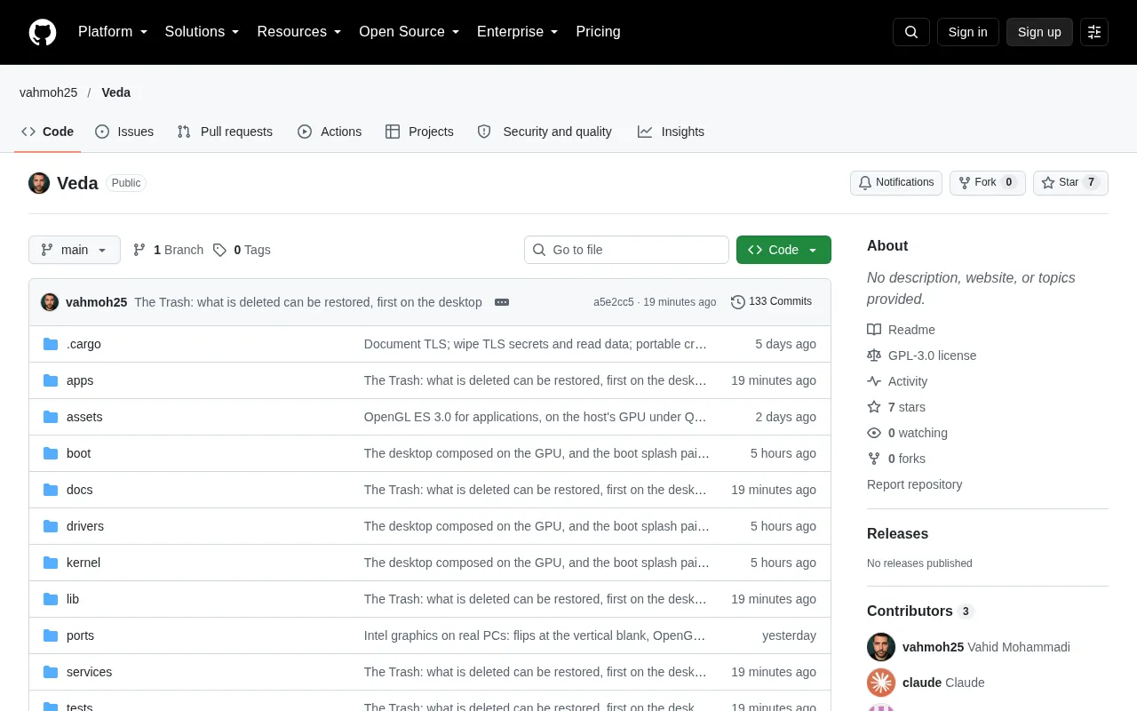Expand the Open Source header menu
The width and height of the screenshot is (1137, 711).
(x=409, y=32)
